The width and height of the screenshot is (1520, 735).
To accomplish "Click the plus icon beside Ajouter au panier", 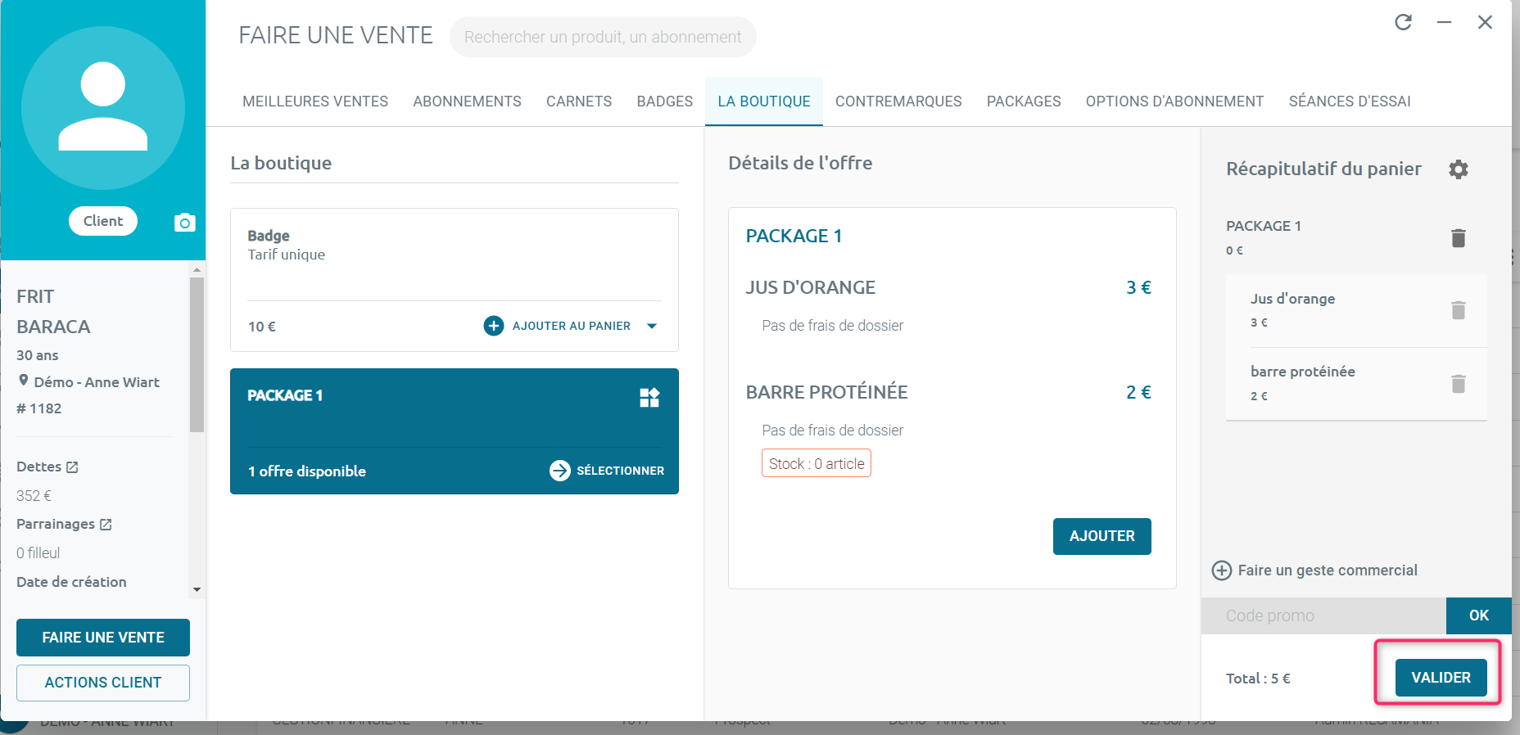I will coord(494,326).
